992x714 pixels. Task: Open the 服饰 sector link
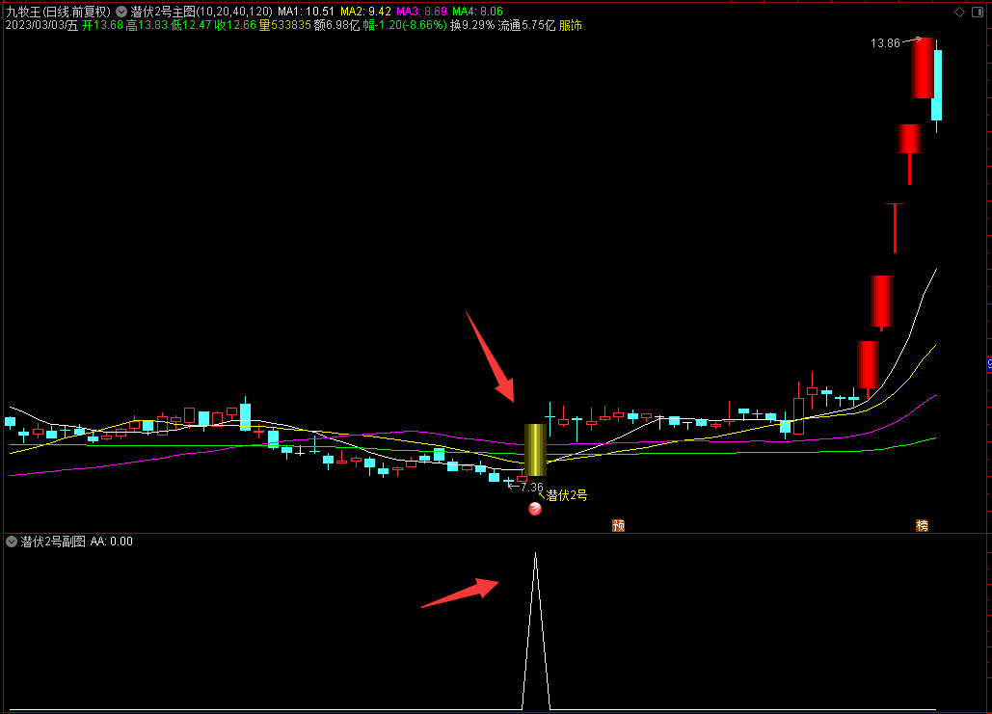click(x=570, y=25)
